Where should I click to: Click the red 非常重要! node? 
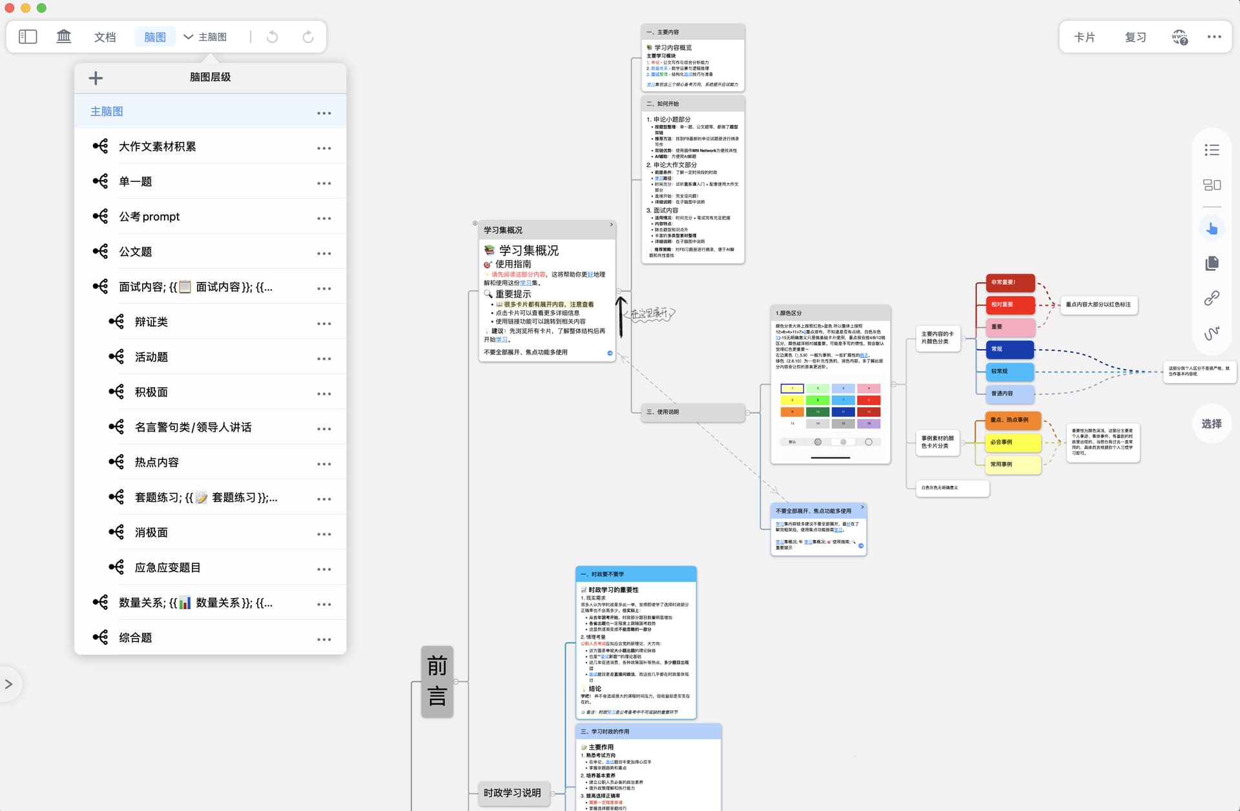pos(1009,283)
